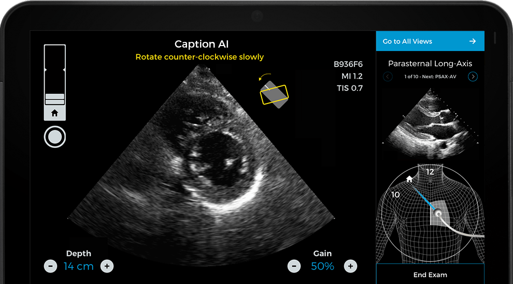Click the Depth label
The height and width of the screenshot is (284, 513).
point(79,253)
